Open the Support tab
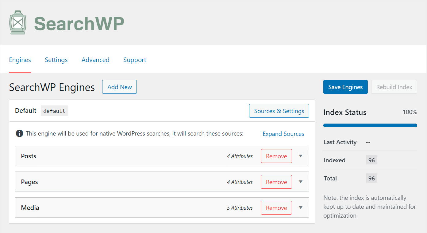427x233 pixels. 135,60
